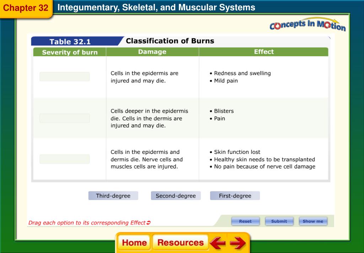Screen dimensions: 364x253
Task: Click the Show me button
Action: (x=313, y=221)
